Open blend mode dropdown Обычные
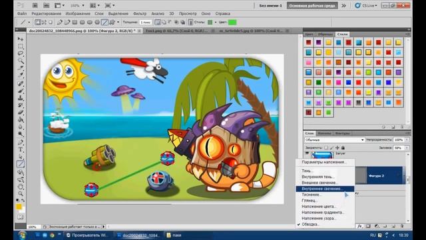Viewport: 426px width, 240px height. coord(335,140)
